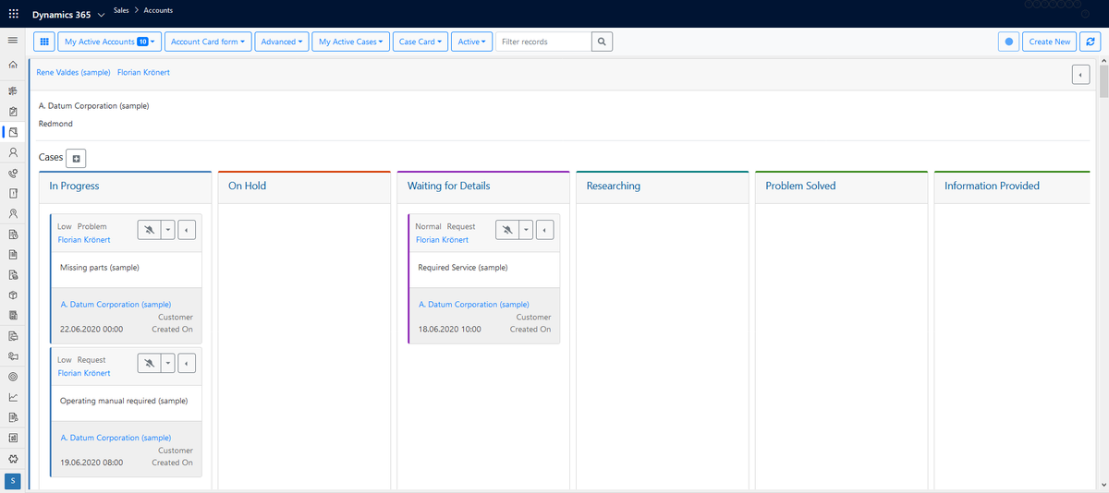Screen dimensions: 1109x493
Task: Focus the Filter records search box
Action: click(x=543, y=42)
